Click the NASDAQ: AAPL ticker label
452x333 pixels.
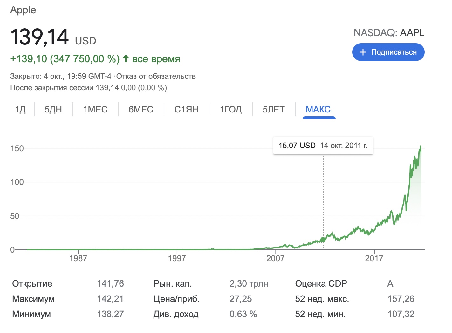coord(389,33)
